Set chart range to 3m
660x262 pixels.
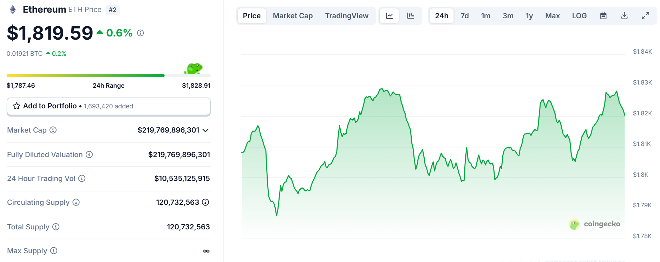(x=508, y=16)
